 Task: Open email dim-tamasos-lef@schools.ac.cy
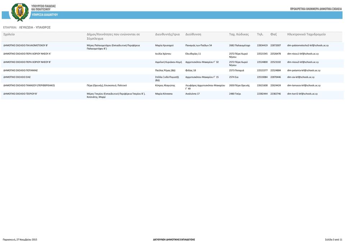click(304, 86)
